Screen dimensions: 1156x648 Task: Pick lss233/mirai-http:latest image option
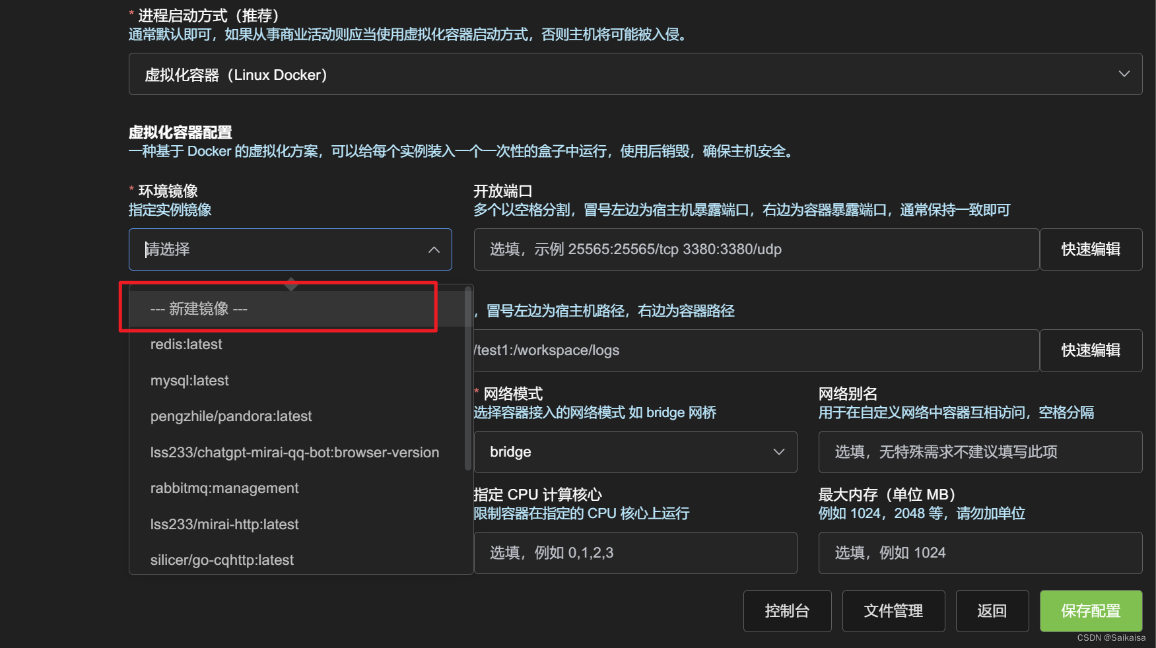(297, 525)
